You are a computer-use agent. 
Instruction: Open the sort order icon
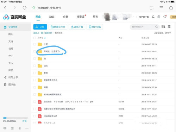point(163,27)
